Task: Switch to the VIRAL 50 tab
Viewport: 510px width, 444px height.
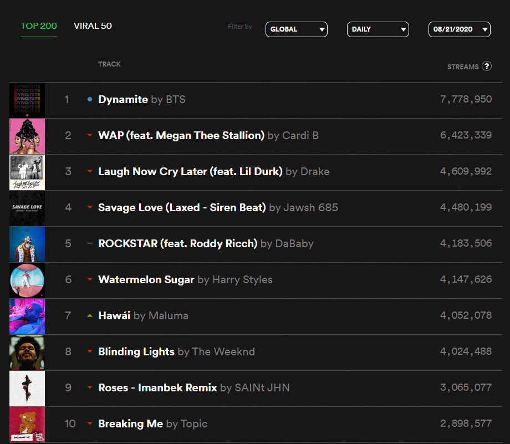Action: [93, 26]
